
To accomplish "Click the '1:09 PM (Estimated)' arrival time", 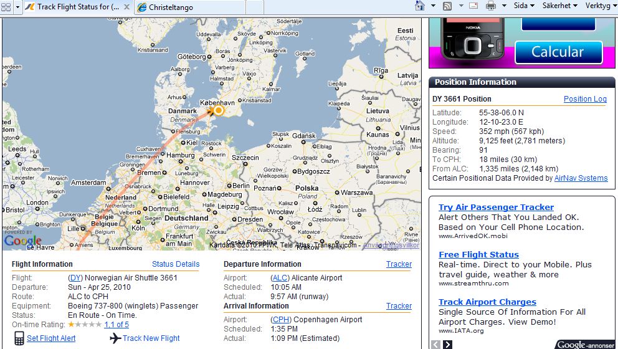I will pyautogui.click(x=305, y=338).
